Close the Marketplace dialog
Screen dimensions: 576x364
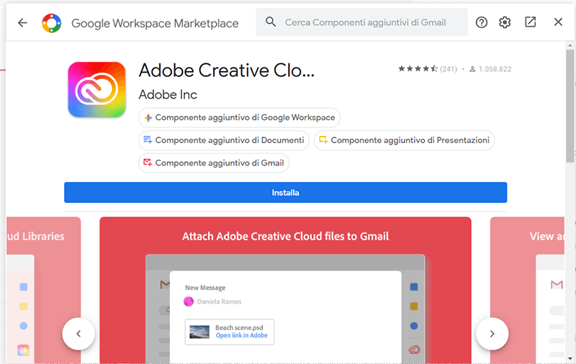pyautogui.click(x=558, y=22)
